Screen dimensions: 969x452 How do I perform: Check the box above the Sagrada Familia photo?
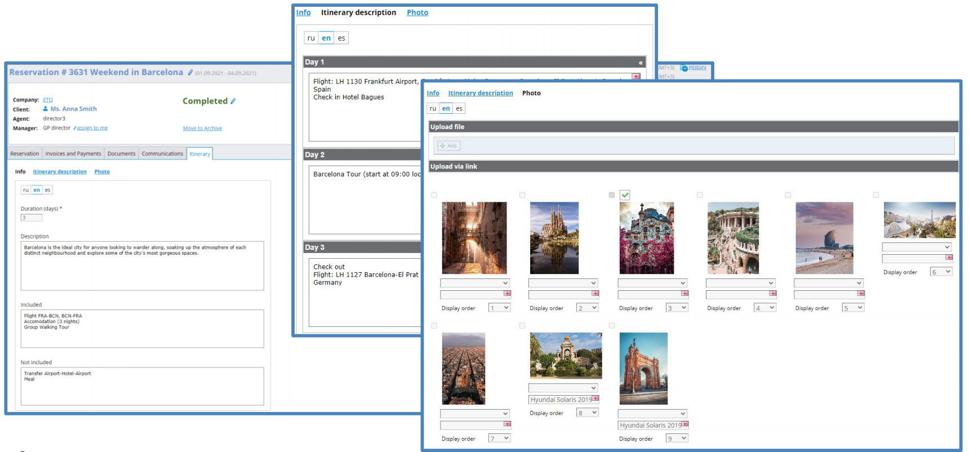coord(522,195)
